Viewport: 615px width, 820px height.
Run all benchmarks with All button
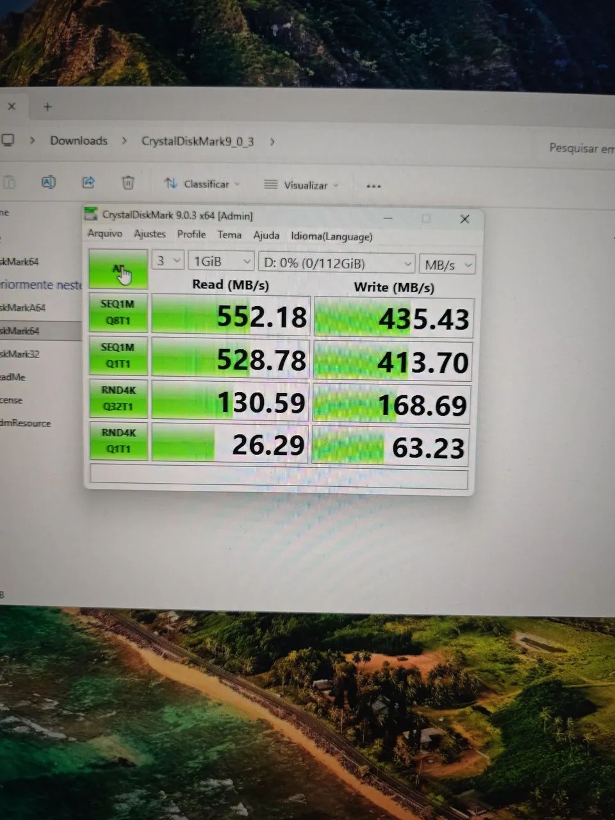119,269
